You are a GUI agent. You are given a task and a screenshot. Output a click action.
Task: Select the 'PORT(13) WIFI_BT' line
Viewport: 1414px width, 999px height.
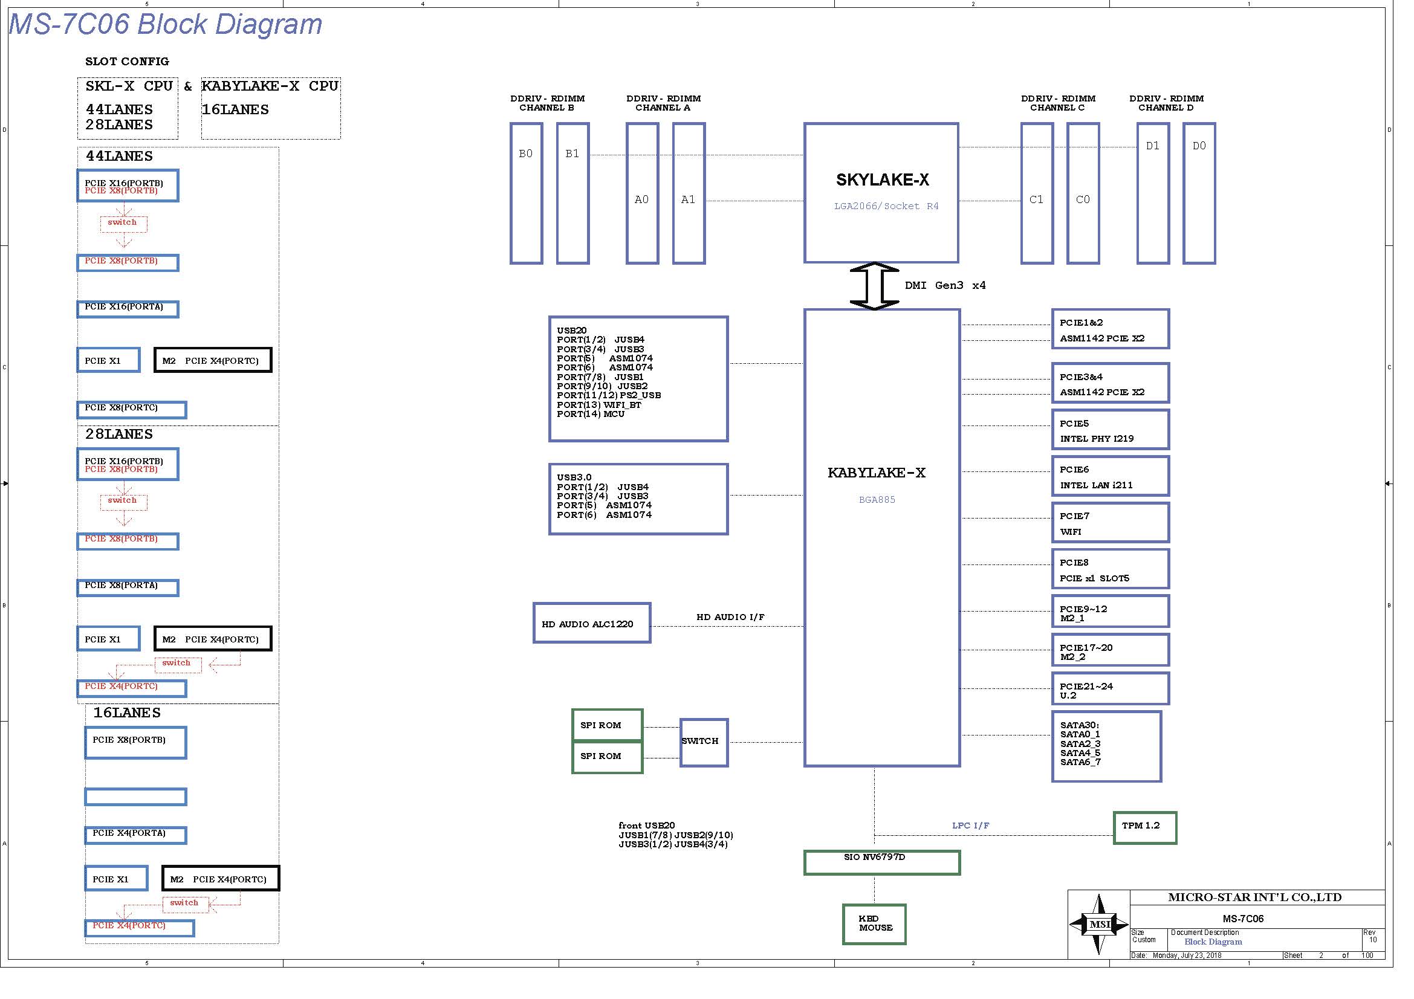pyautogui.click(x=598, y=405)
